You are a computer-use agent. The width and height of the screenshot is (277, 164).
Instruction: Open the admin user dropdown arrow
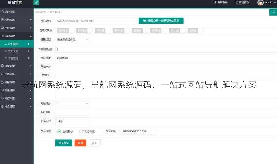[275, 2]
